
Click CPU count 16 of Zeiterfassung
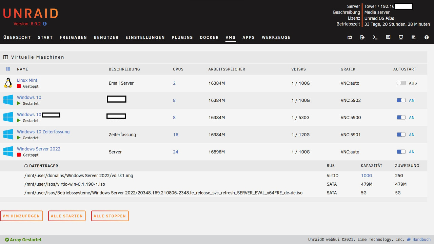[176, 135]
